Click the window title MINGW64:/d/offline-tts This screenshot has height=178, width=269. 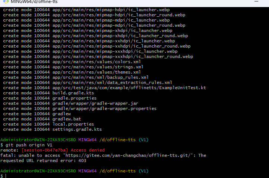coord(34,2)
